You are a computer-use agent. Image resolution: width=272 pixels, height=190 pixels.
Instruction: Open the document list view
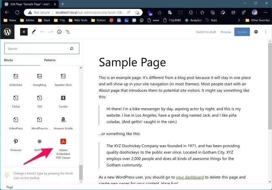[x=68, y=32]
